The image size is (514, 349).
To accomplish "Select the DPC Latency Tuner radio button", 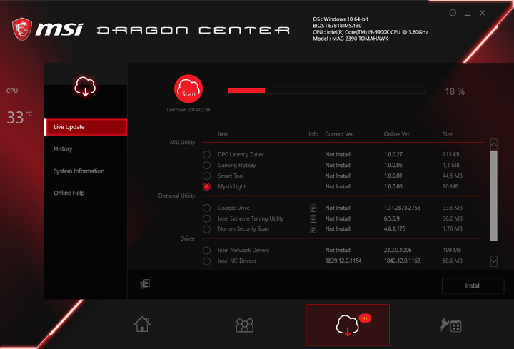I will pyautogui.click(x=206, y=154).
